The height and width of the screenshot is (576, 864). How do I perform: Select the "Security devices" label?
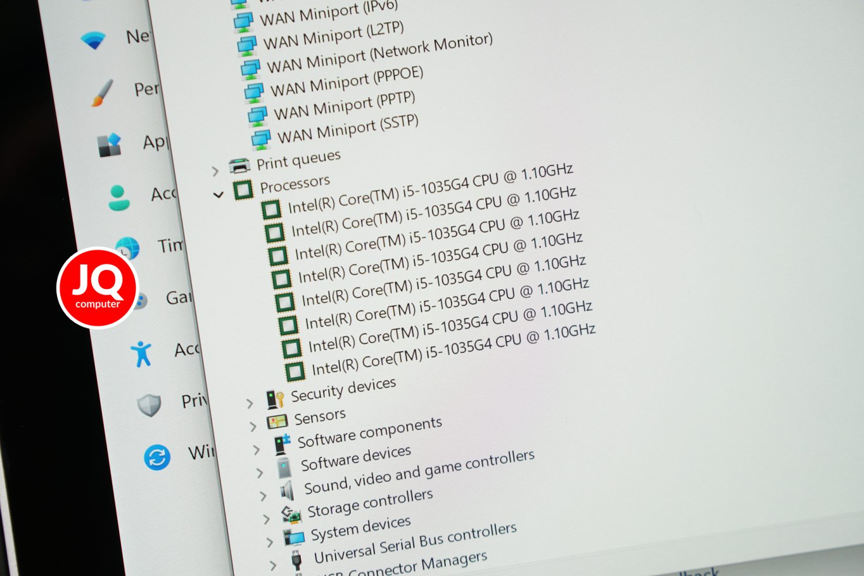(344, 390)
